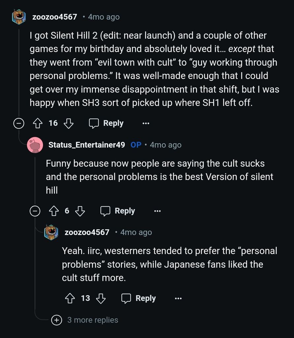Upvote the comment with 13 points
This screenshot has width=294, height=338.
(x=70, y=298)
